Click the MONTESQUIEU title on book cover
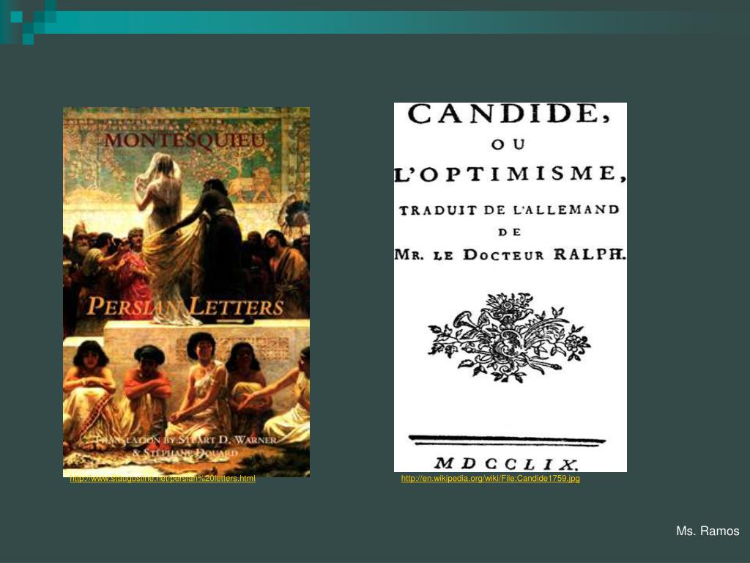The width and height of the screenshot is (750, 563). click(185, 141)
